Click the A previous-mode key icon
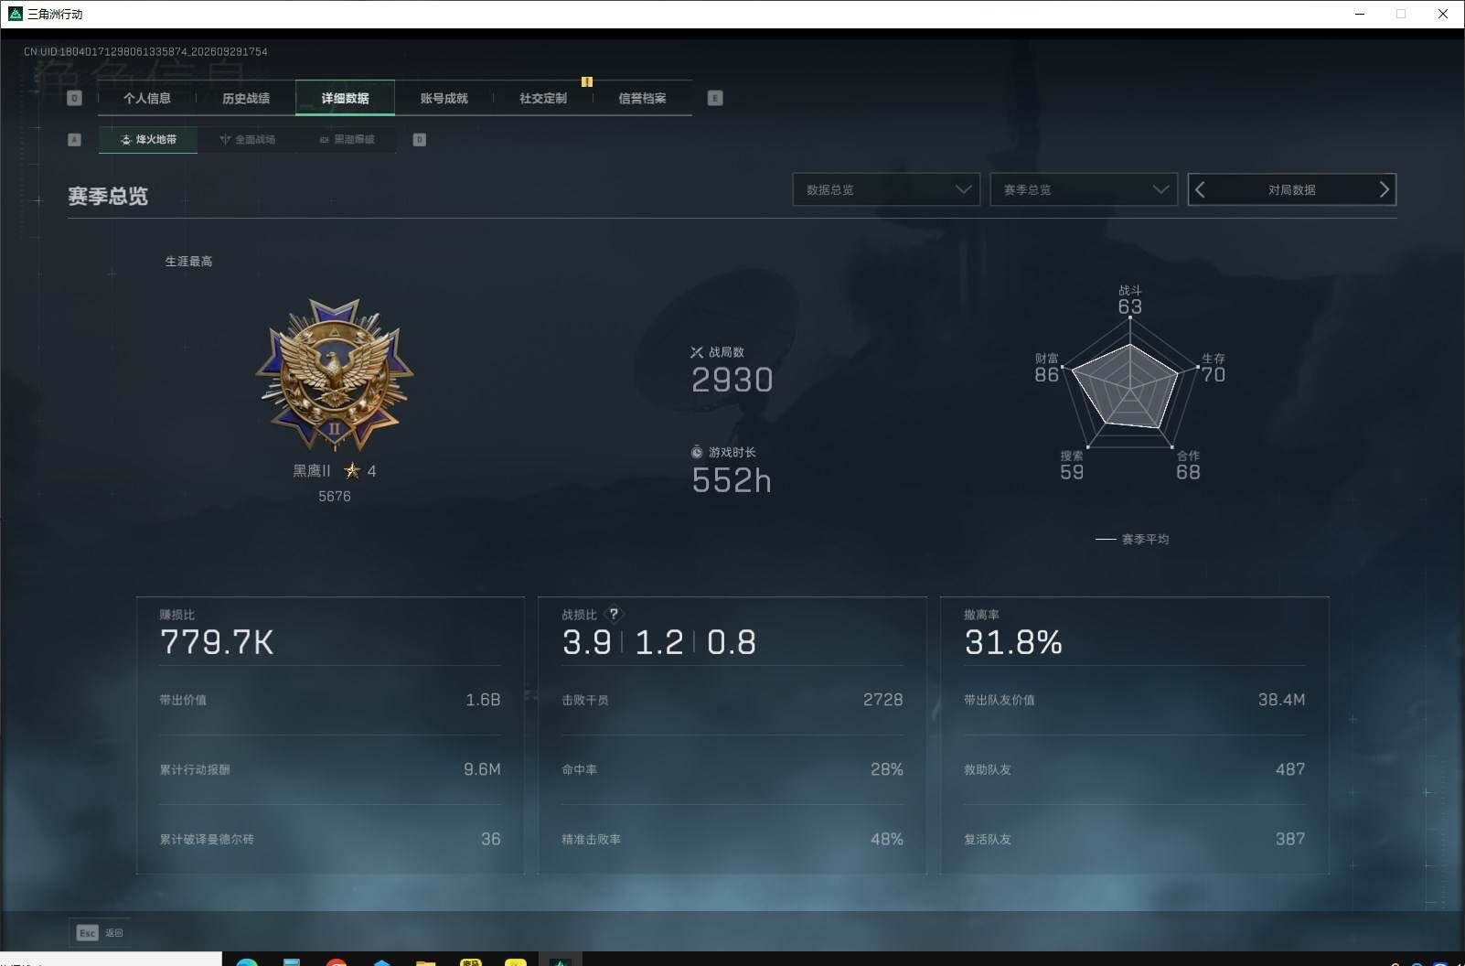Viewport: 1465px width, 966px height. click(x=75, y=140)
